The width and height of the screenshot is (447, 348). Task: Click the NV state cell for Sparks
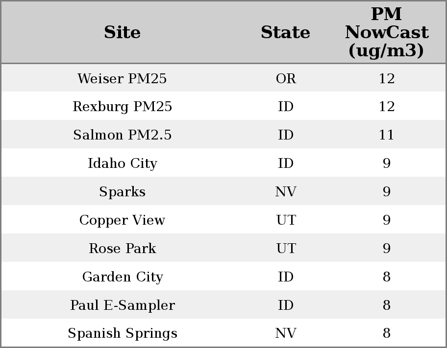point(286,191)
